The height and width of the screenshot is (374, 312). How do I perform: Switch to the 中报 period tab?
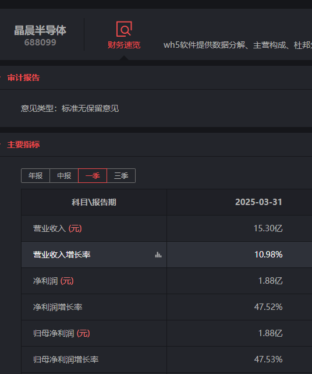coord(64,176)
